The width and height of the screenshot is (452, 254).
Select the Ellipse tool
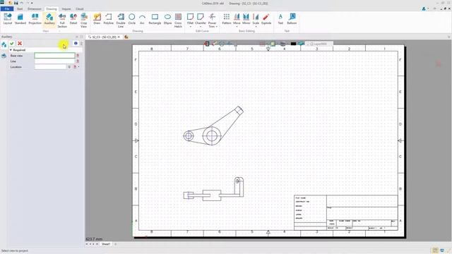pyautogui.click(x=167, y=19)
